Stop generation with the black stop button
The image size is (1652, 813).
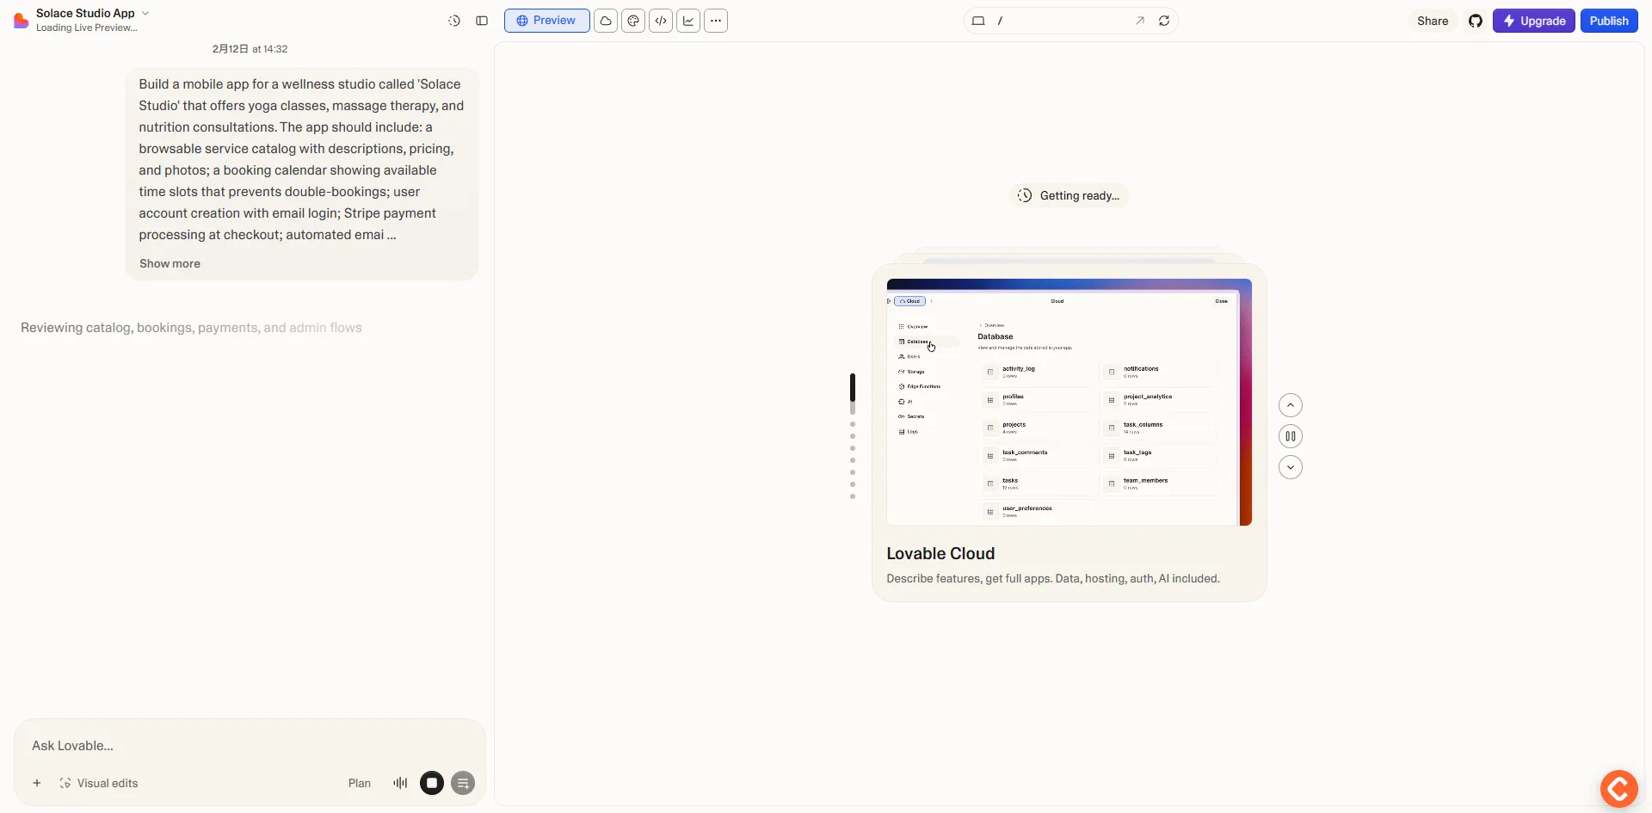[432, 783]
